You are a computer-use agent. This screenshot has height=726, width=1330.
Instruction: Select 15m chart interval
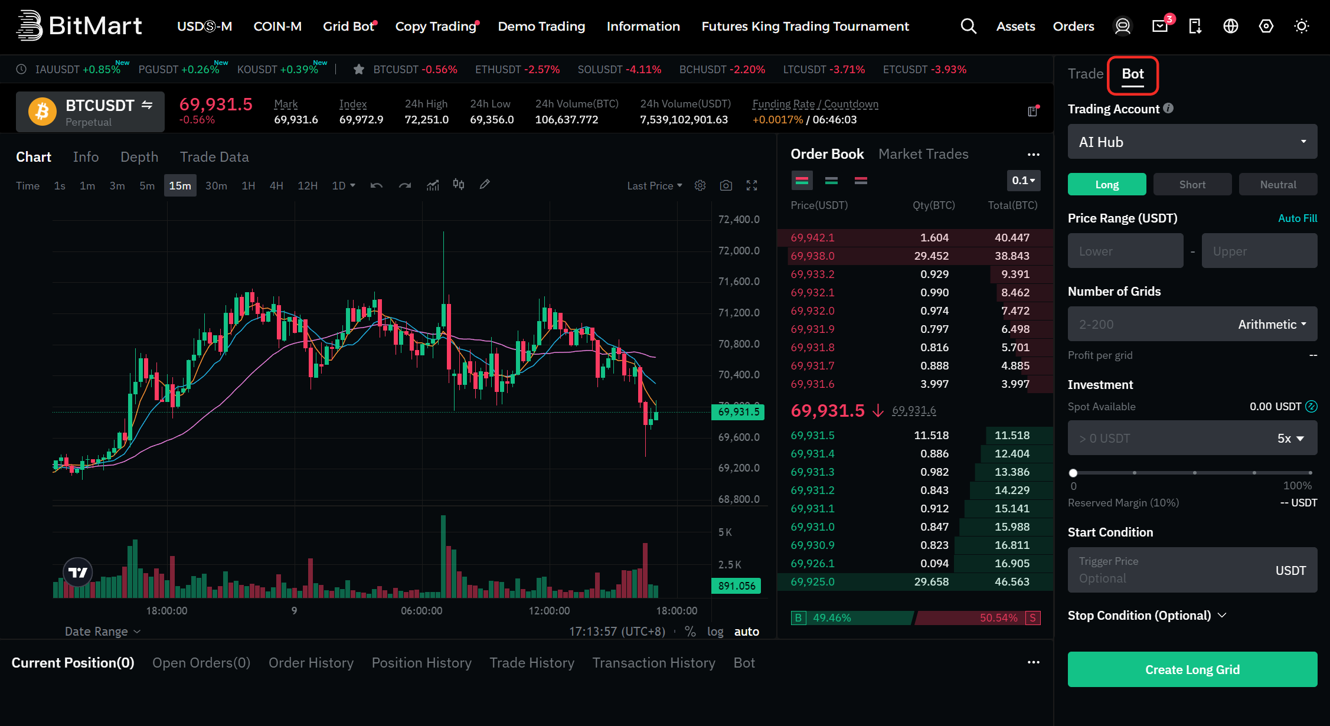180,185
